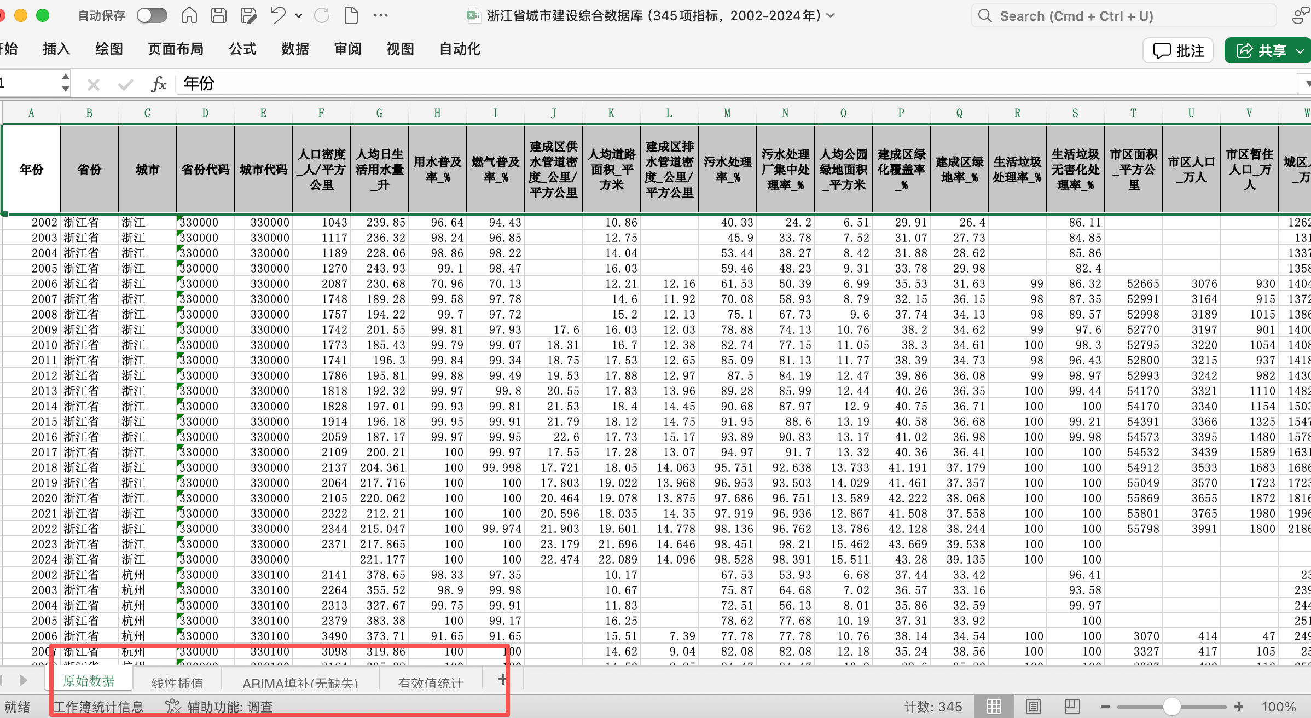Select Normal grid view button
The image size is (1311, 718).
994,707
